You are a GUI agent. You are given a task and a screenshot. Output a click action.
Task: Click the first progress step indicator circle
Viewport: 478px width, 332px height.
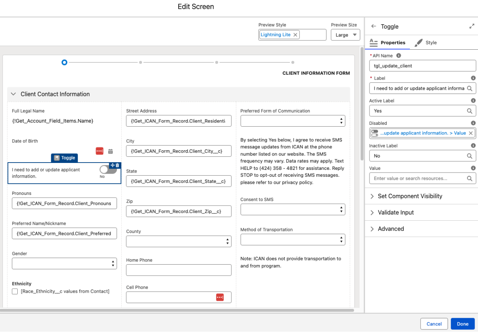click(64, 62)
